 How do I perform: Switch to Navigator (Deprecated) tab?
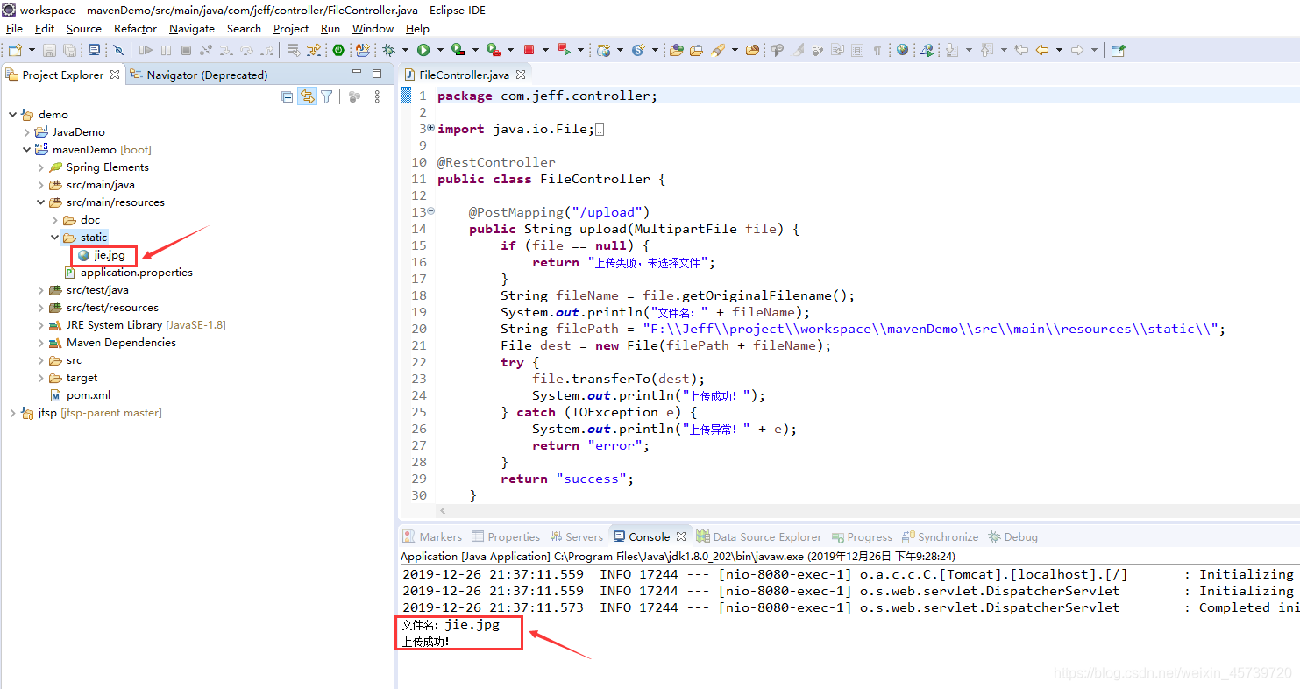199,75
